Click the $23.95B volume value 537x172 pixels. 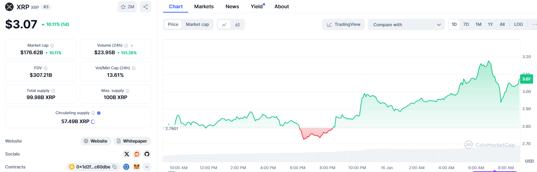coord(105,52)
